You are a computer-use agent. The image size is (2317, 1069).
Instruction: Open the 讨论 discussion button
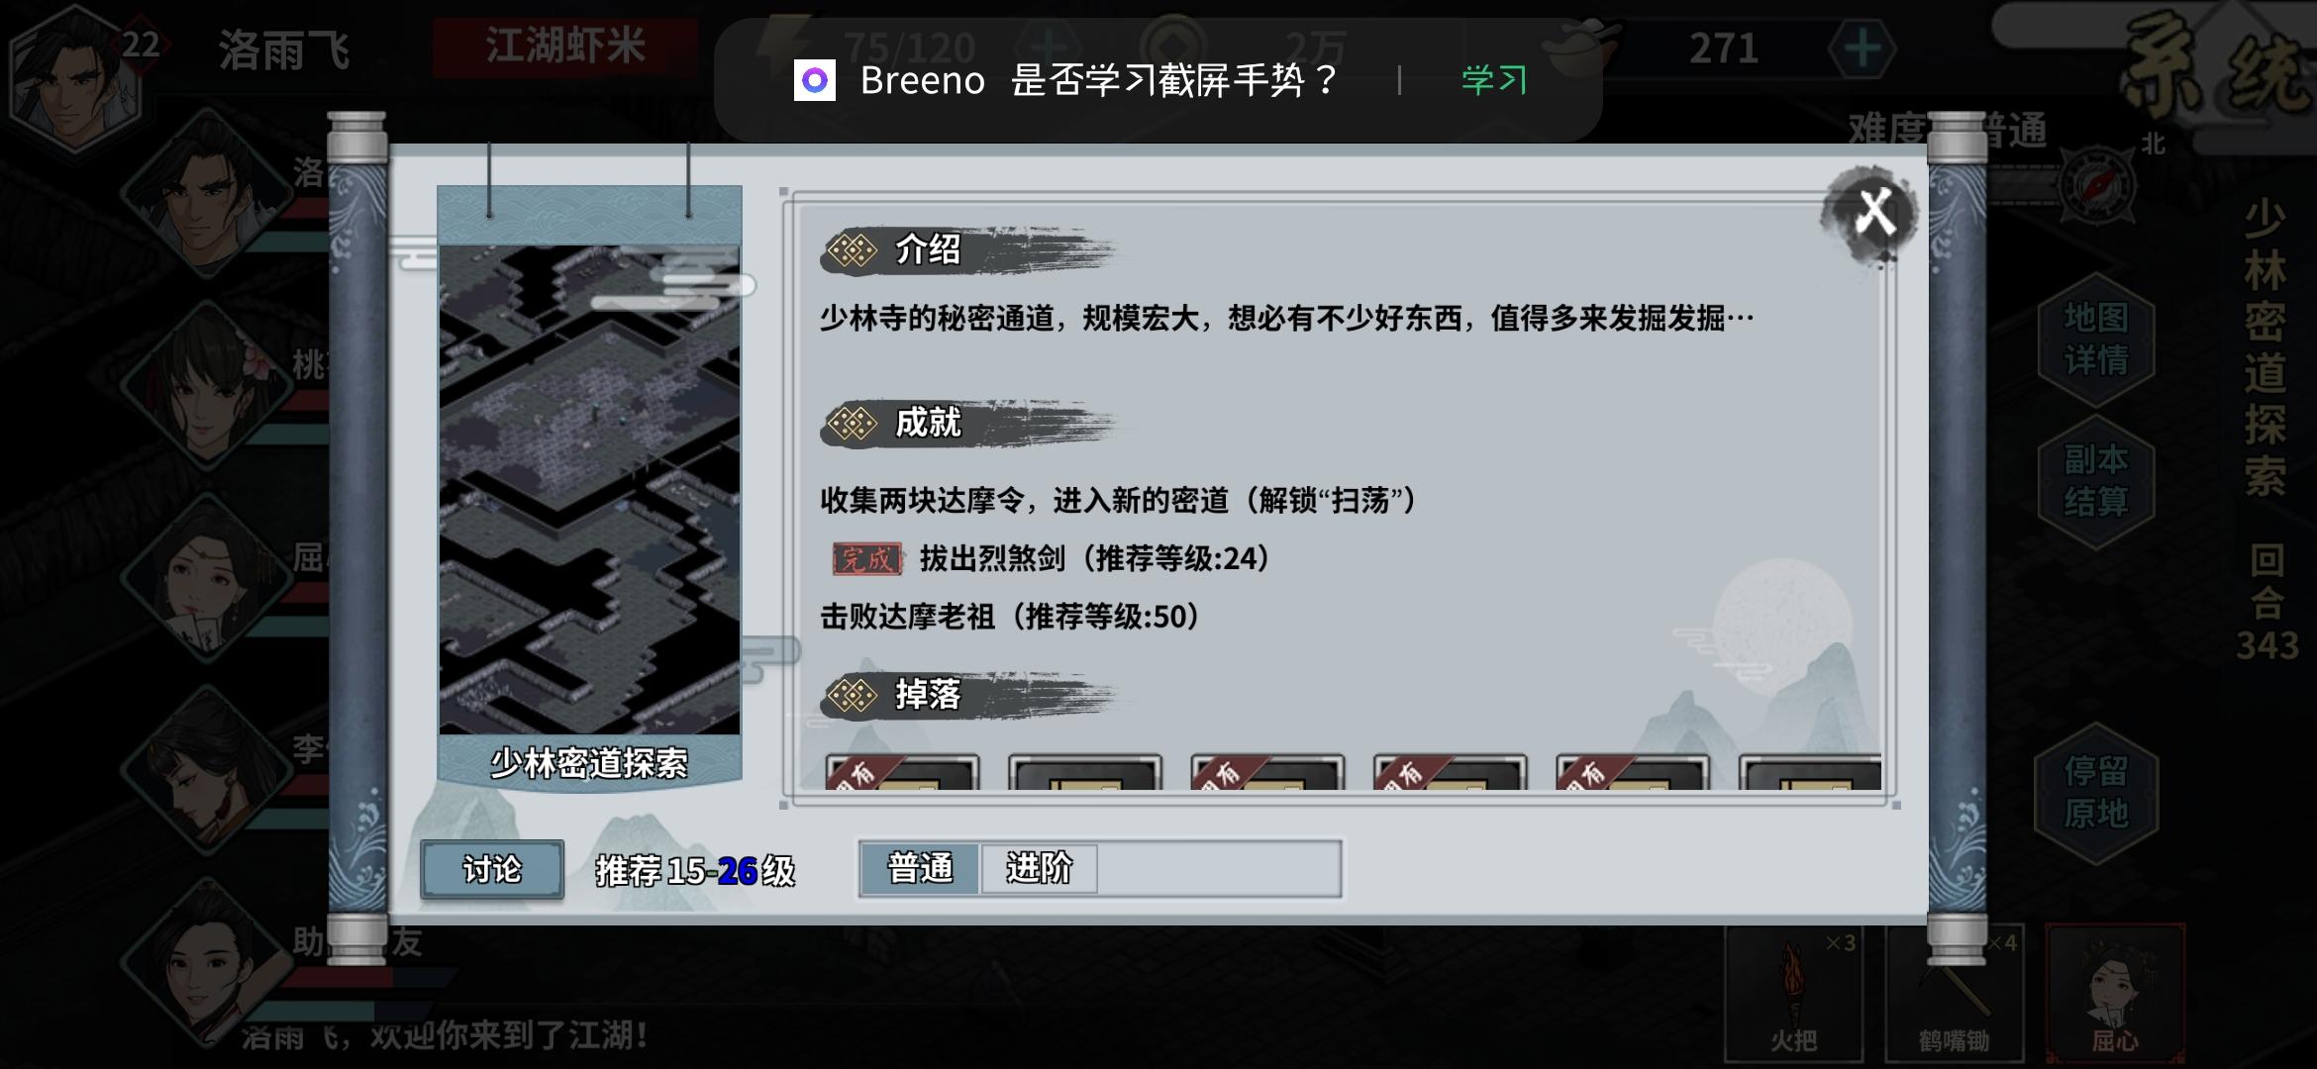492,869
